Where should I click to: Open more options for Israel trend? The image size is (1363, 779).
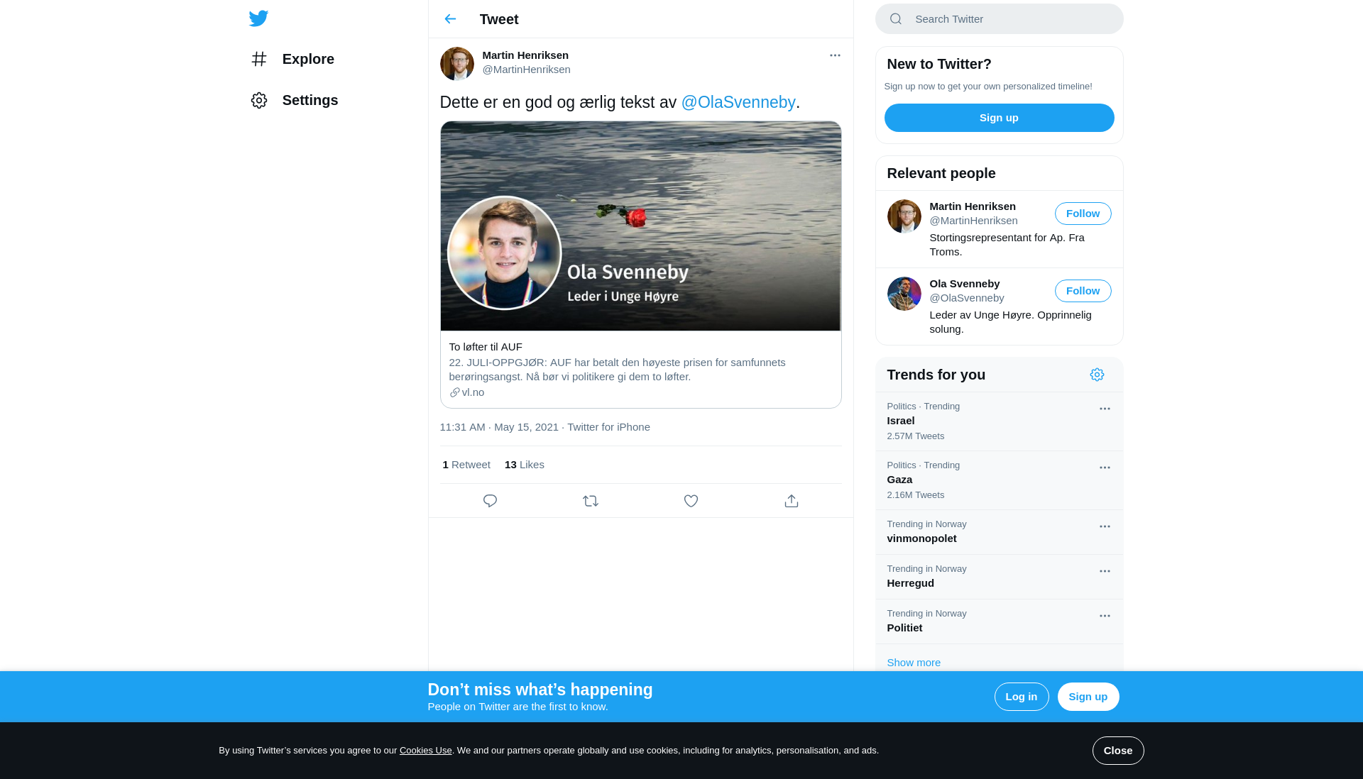1105,409
